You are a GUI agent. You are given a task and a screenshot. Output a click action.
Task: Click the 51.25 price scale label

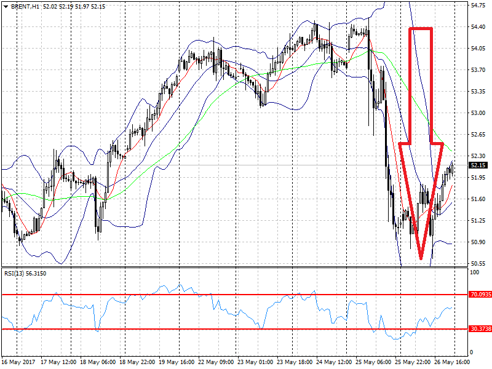[477, 220]
